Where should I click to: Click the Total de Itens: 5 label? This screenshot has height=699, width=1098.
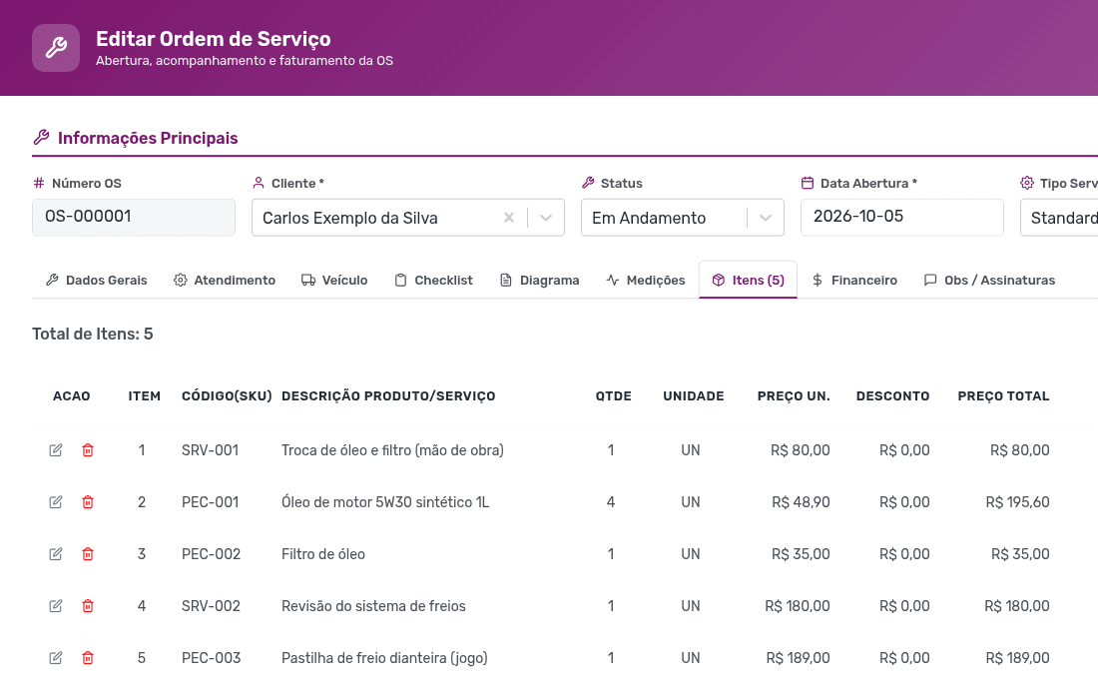[93, 335]
